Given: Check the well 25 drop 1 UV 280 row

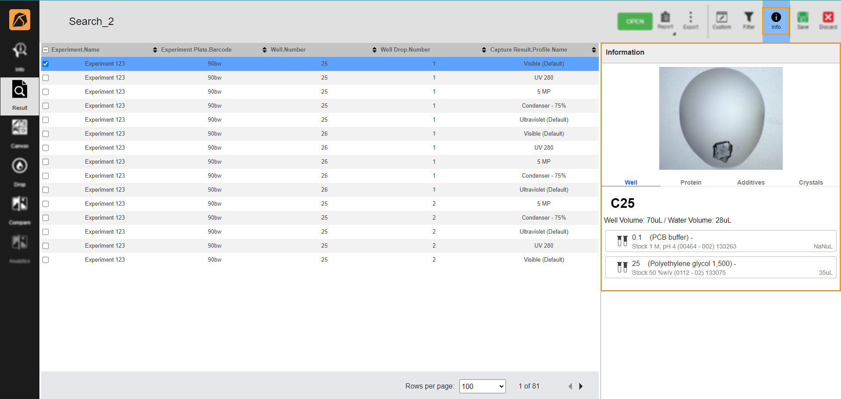Looking at the screenshot, I should (x=46, y=78).
